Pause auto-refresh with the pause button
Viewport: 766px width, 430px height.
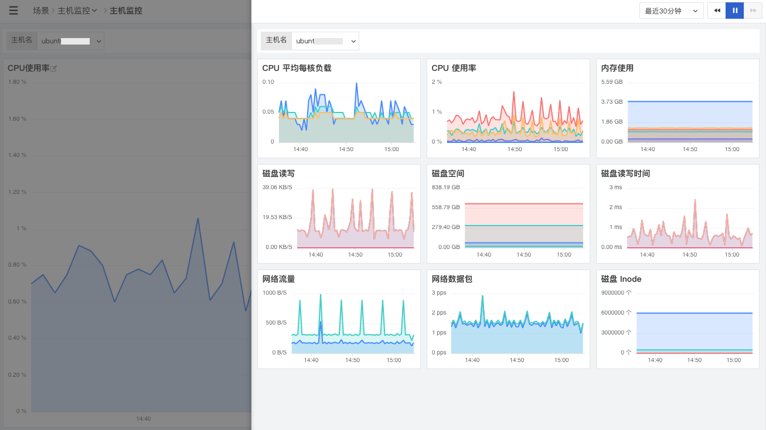click(x=735, y=11)
